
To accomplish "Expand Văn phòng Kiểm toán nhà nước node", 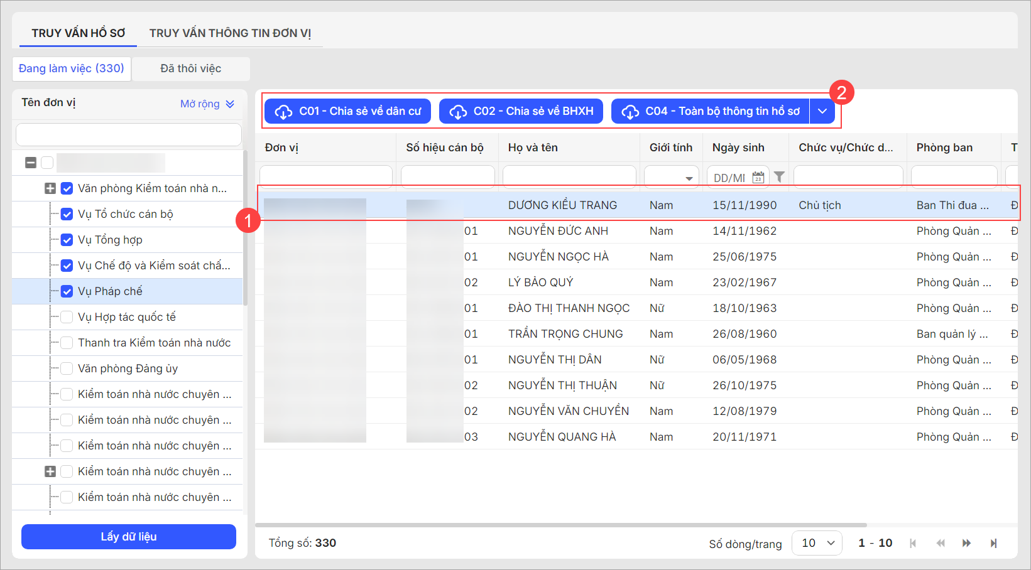I will coord(50,188).
